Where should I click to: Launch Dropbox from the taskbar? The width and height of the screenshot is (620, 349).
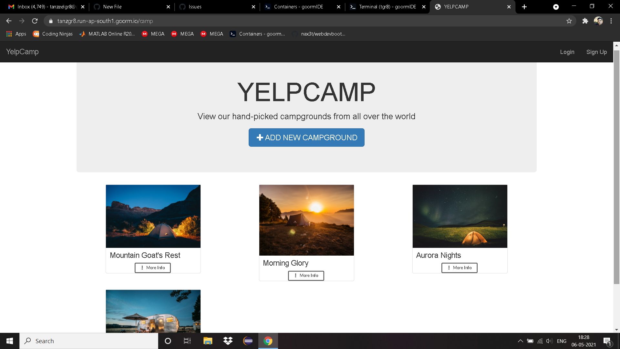228,341
